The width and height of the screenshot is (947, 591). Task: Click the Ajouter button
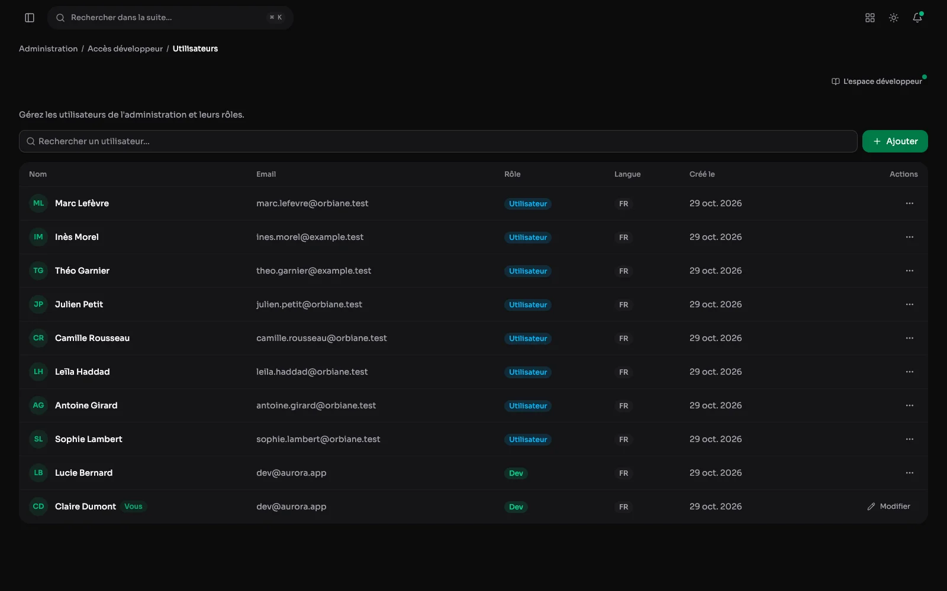(x=895, y=141)
